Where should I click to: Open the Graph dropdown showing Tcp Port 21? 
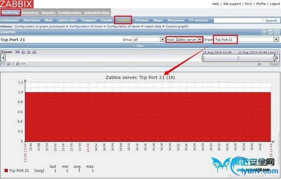pyautogui.click(x=247, y=39)
